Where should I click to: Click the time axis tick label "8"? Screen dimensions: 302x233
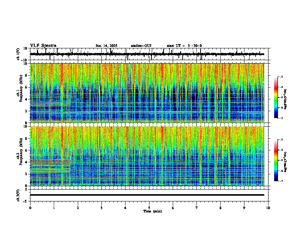click(220, 208)
